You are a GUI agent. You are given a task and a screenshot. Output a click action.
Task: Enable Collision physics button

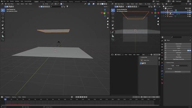(x=178, y=46)
